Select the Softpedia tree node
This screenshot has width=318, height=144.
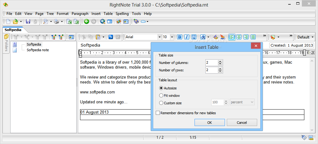pos(34,44)
